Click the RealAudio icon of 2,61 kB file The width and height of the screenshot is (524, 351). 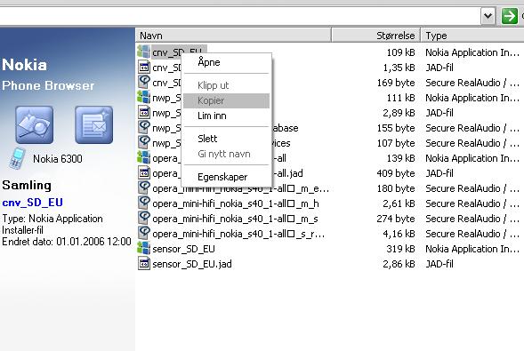point(144,203)
